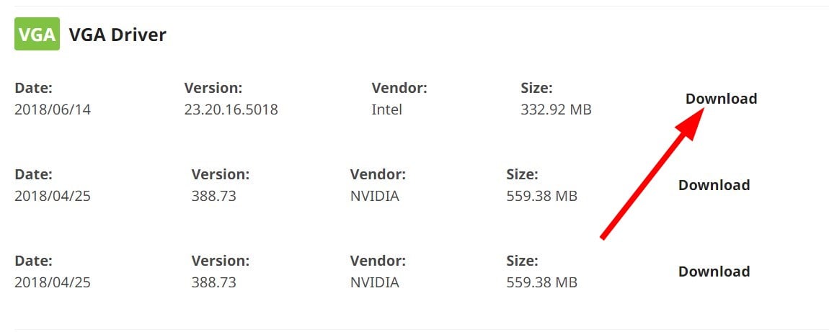This screenshot has width=829, height=332.
Task: Click the Version label above 23.20.16.5018
Action: coord(213,88)
